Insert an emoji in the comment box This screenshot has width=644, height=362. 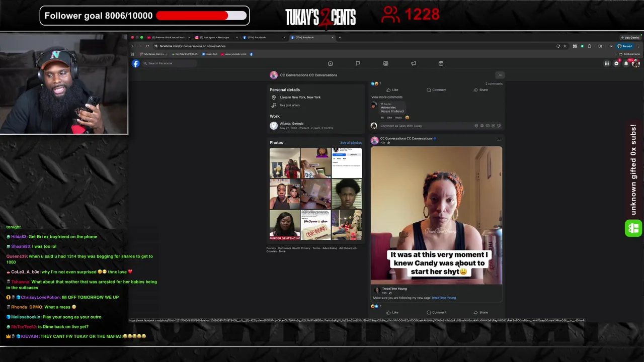pos(482,126)
